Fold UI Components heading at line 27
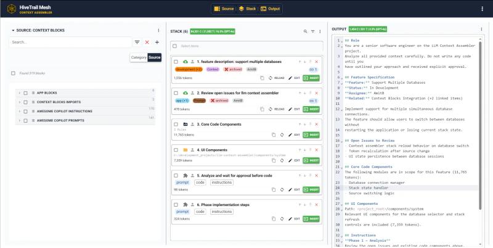This screenshot has width=493, height=248. click(x=342, y=204)
